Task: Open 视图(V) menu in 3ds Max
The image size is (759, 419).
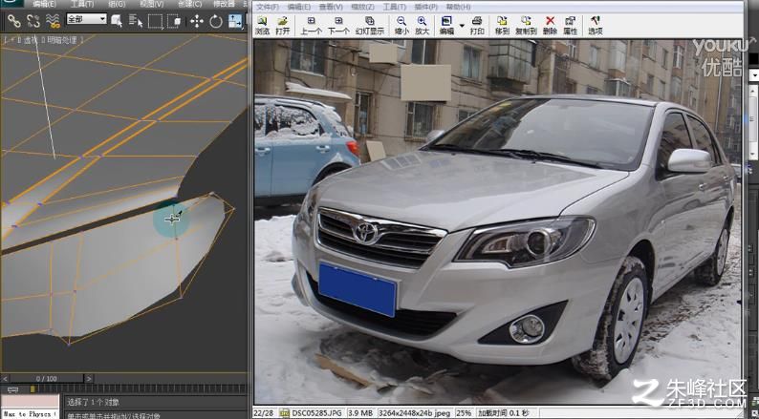Action: (151, 4)
